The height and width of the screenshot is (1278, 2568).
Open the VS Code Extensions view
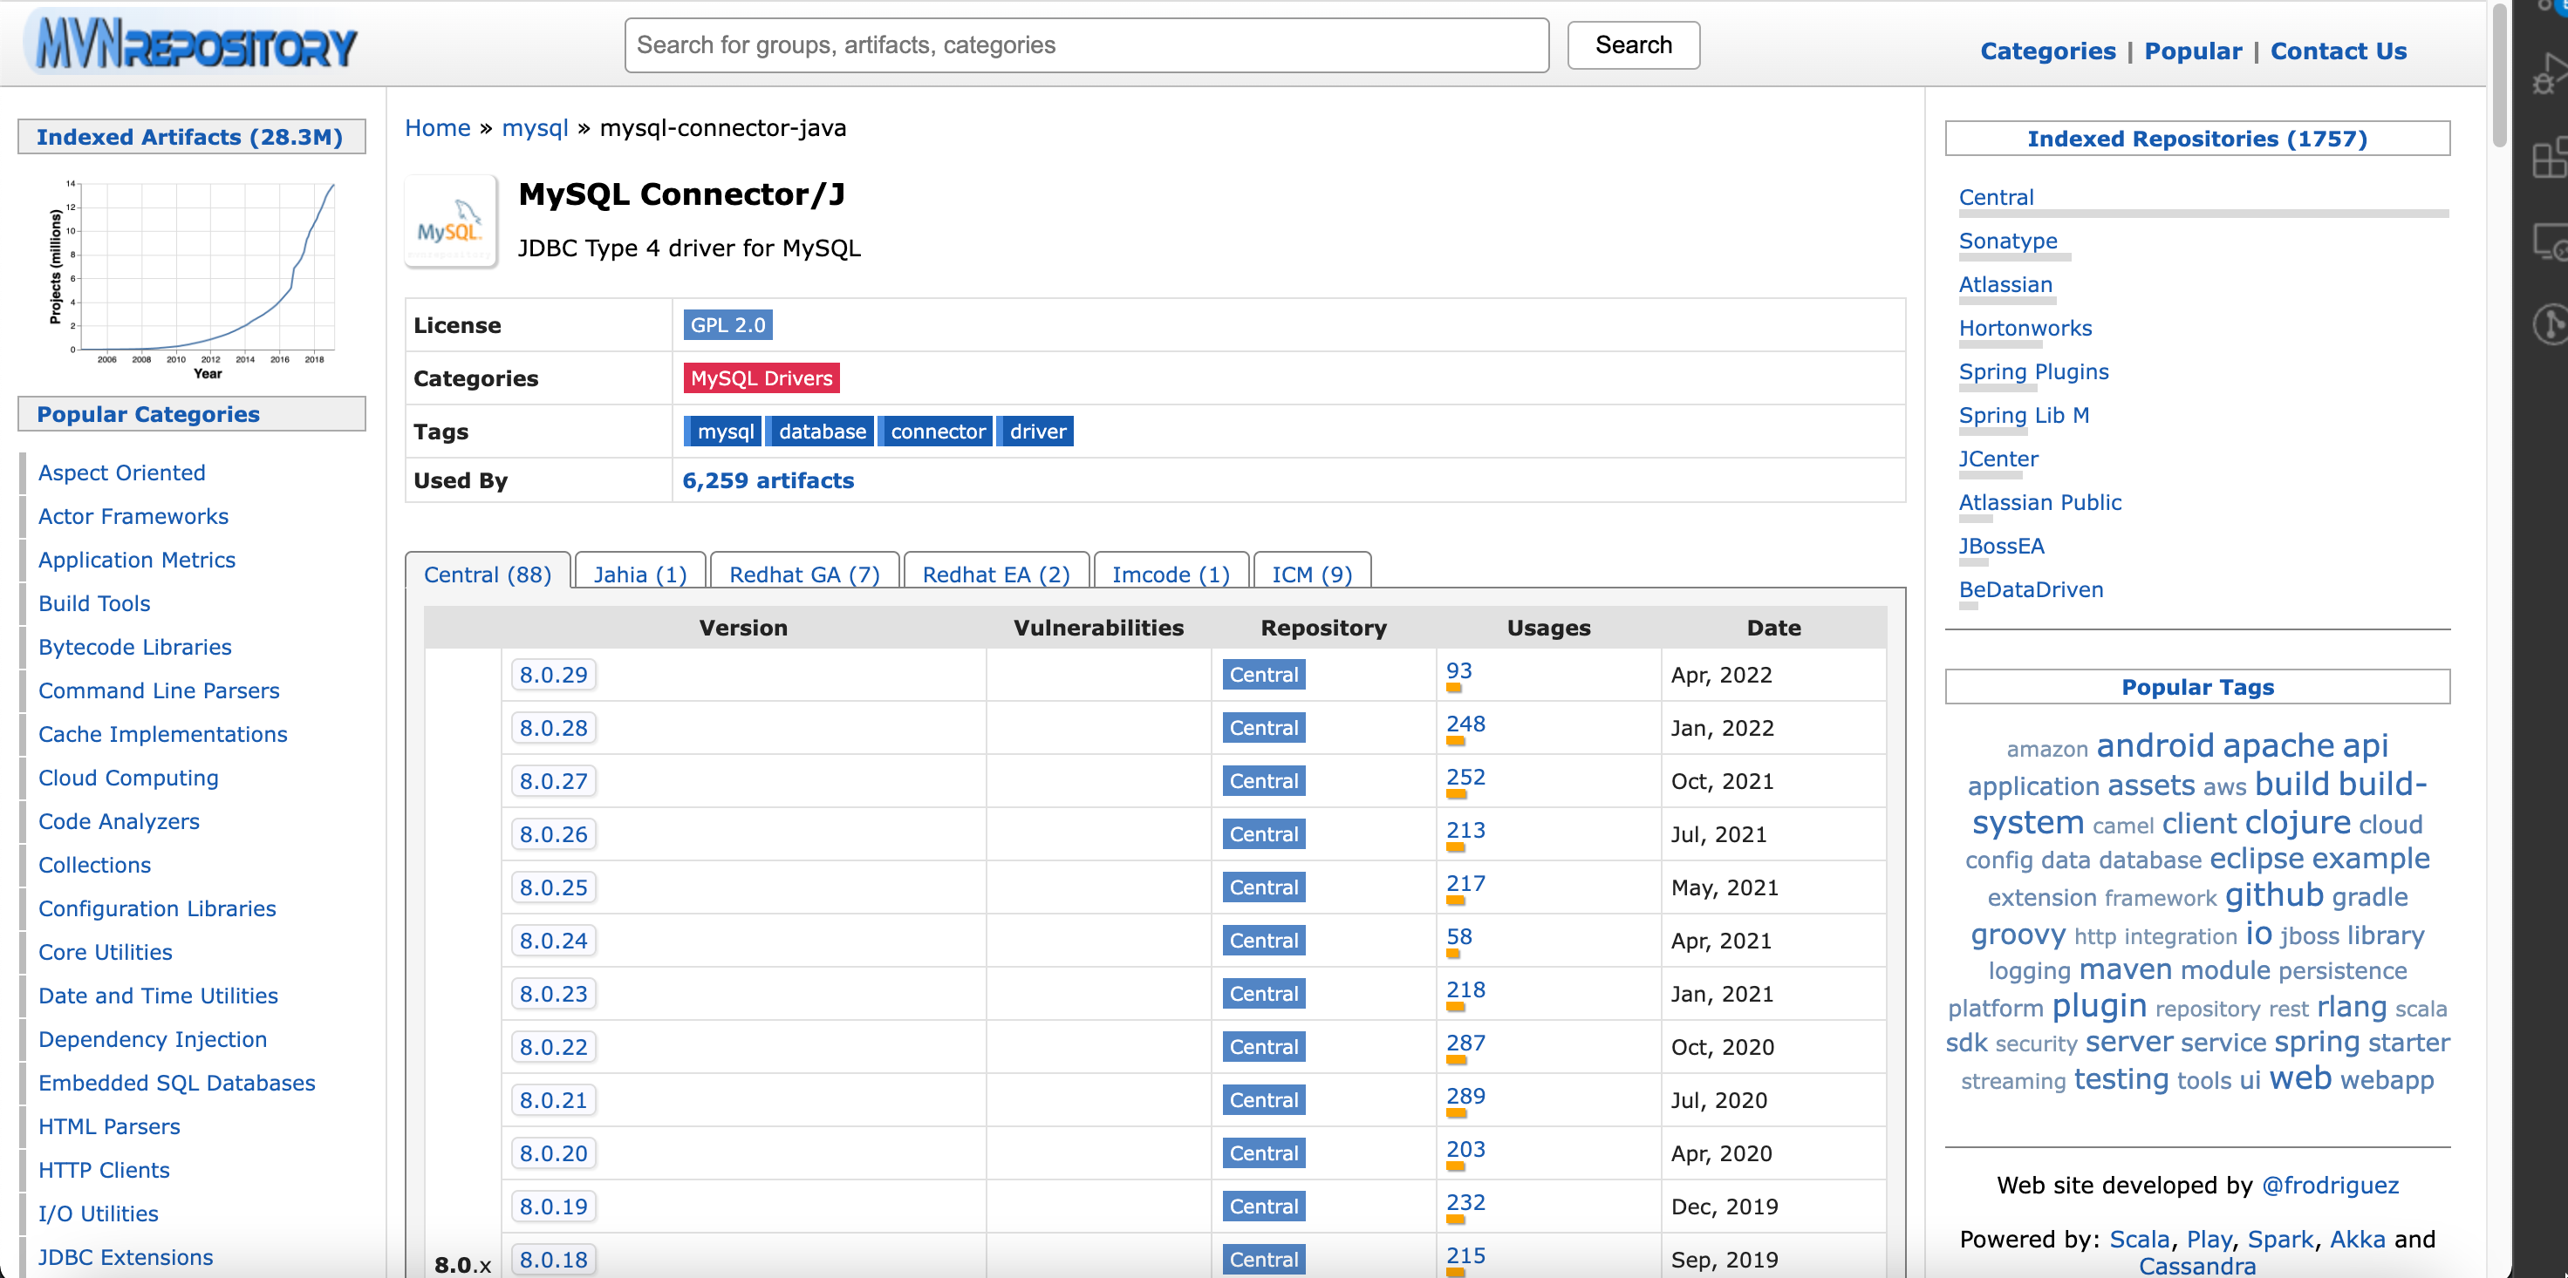click(x=2550, y=160)
